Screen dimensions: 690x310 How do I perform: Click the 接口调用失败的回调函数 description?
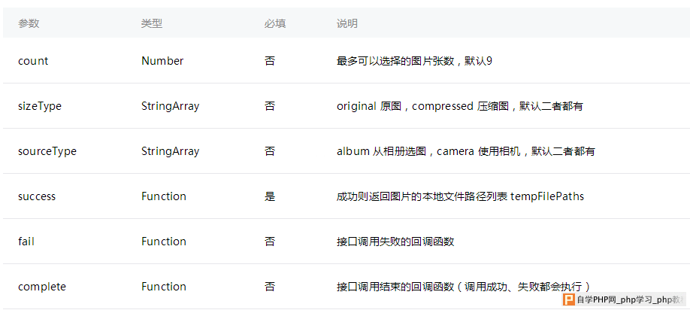(395, 242)
